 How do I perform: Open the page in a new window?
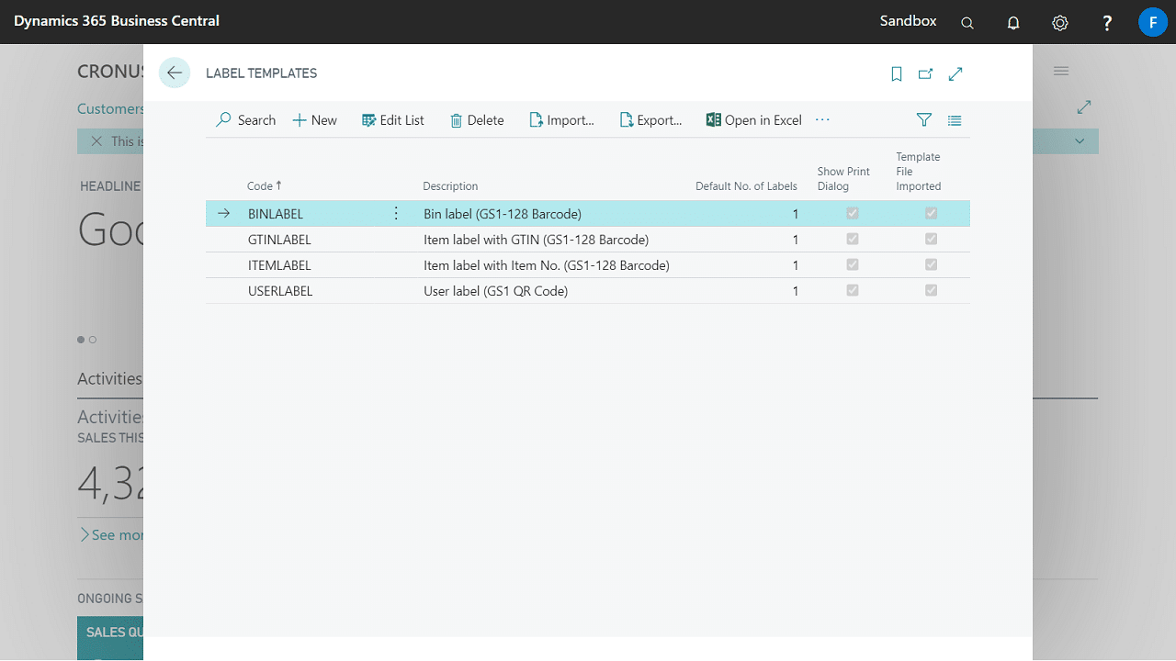click(925, 74)
